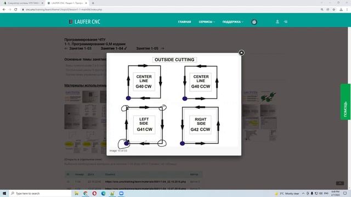The image size is (351, 197).
Task: Open File Explorer from the taskbar
Action: [76, 193]
